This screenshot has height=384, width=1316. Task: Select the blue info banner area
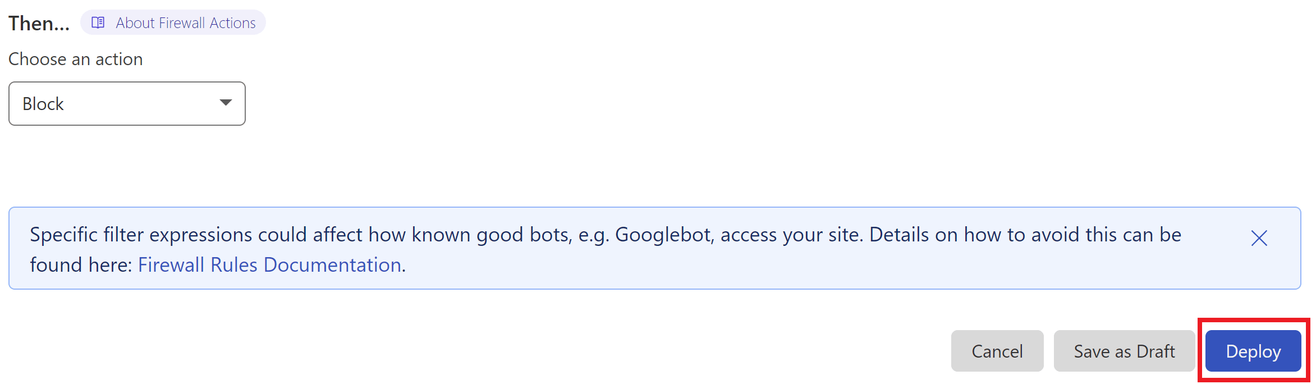coord(655,248)
